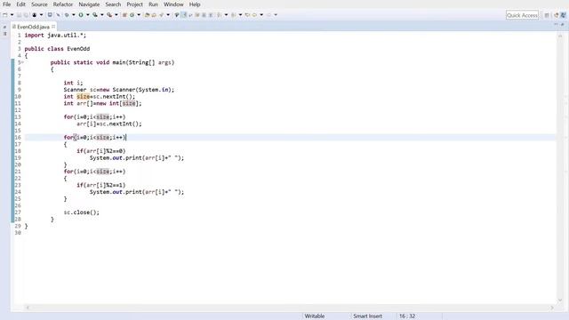Click the Scanner sc=new Scanner line
This screenshot has width=569, height=320.
pos(118,90)
